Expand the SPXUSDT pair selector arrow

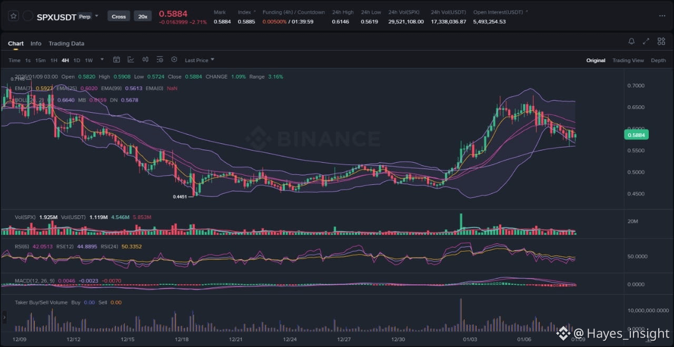[x=96, y=16]
